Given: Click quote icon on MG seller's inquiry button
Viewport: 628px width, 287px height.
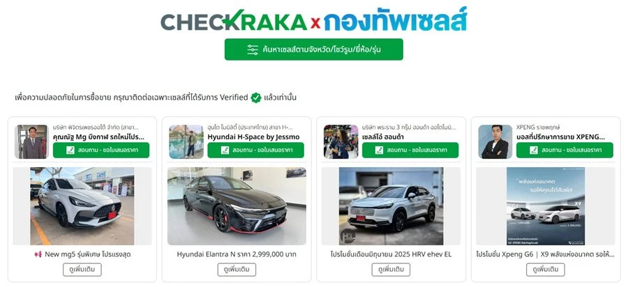Looking at the screenshot, I should pos(70,150).
